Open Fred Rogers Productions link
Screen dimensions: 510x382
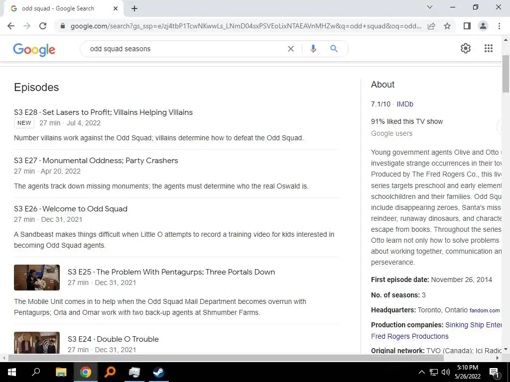coord(409,336)
